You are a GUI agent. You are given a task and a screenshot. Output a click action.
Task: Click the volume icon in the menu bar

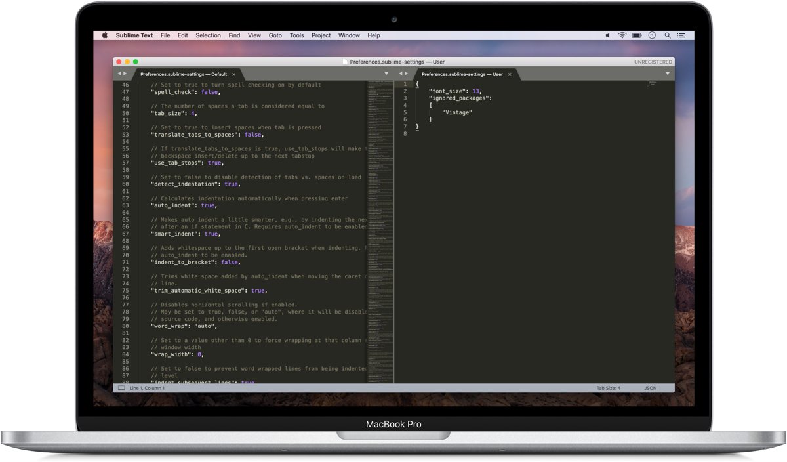pyautogui.click(x=607, y=35)
